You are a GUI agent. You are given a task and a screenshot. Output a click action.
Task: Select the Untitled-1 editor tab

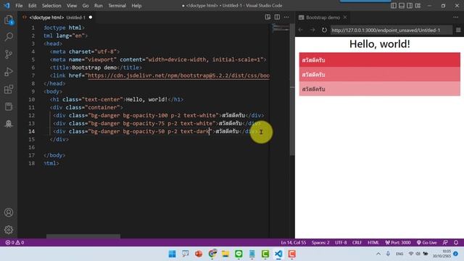pyautogui.click(x=57, y=17)
